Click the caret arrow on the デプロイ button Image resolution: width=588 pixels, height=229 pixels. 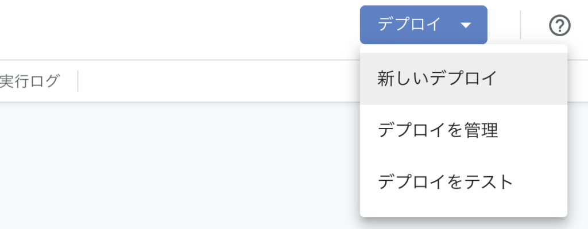pos(465,25)
